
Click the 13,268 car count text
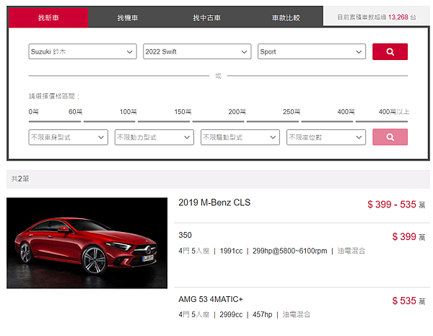click(398, 17)
